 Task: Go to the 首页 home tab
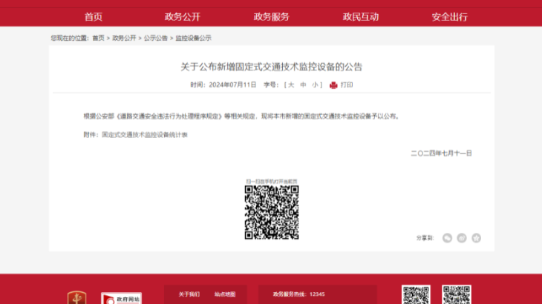(94, 16)
